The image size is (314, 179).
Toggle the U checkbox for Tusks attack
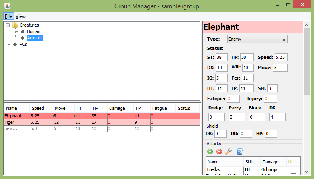point(293,170)
